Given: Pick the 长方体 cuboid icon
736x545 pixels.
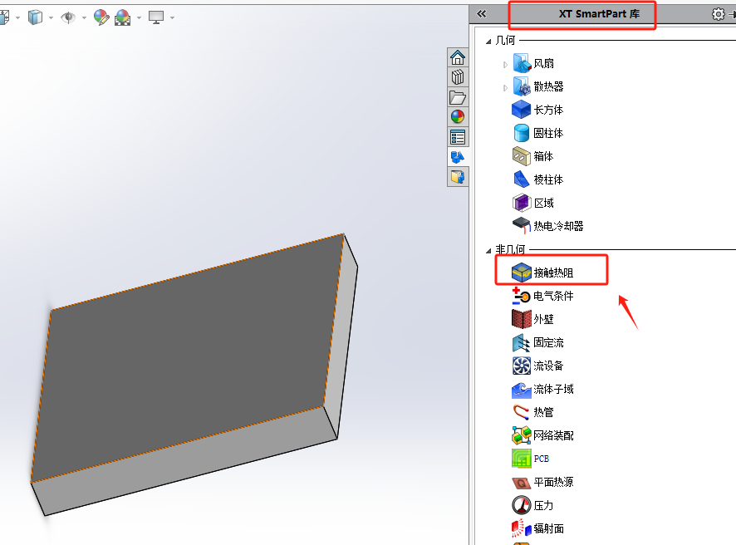Looking at the screenshot, I should tap(522, 110).
